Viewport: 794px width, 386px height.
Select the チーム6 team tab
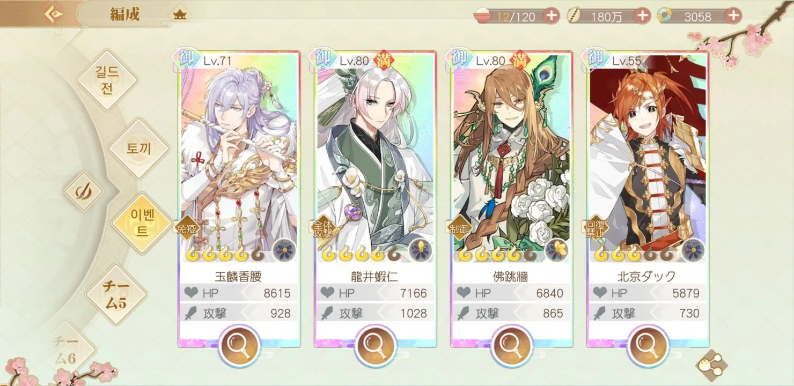[67, 350]
